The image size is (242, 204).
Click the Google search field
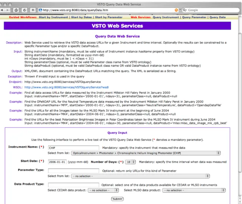point(211,10)
